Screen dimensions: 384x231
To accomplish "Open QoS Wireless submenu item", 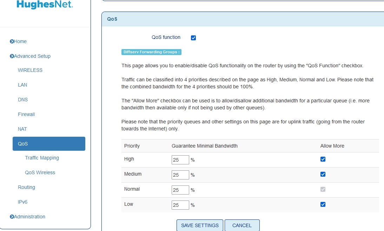I will [40, 172].
